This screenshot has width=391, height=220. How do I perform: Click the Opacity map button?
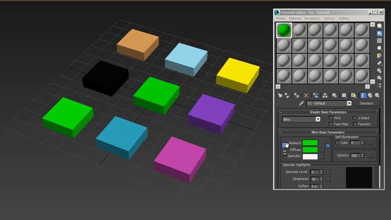click(x=371, y=155)
